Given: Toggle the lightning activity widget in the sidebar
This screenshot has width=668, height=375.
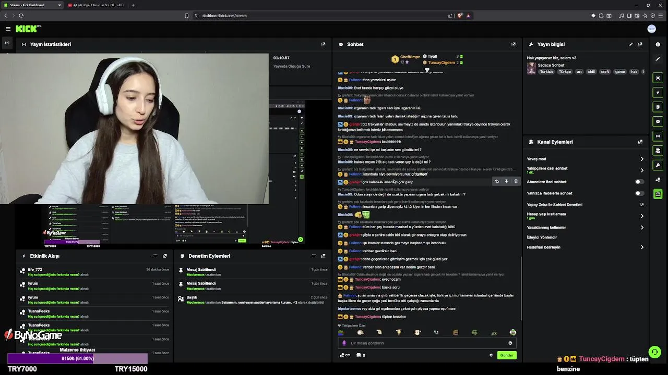Looking at the screenshot, I should tap(658, 92).
